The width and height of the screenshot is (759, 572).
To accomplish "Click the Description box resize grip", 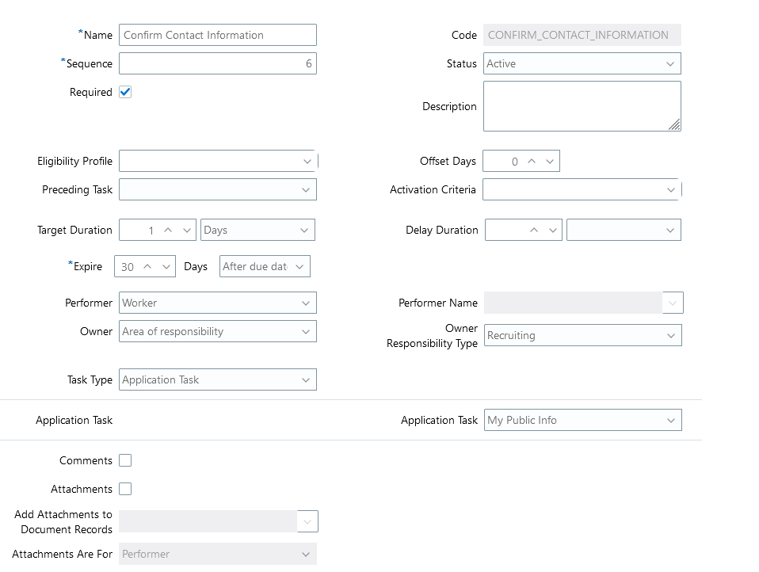I will (677, 127).
